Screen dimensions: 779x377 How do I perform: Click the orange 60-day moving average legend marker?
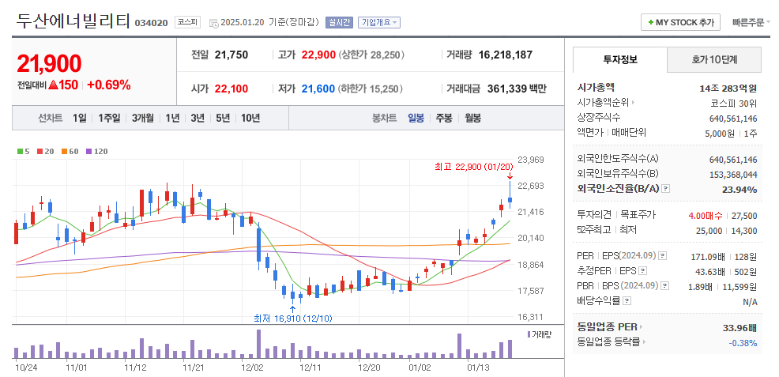(65, 152)
